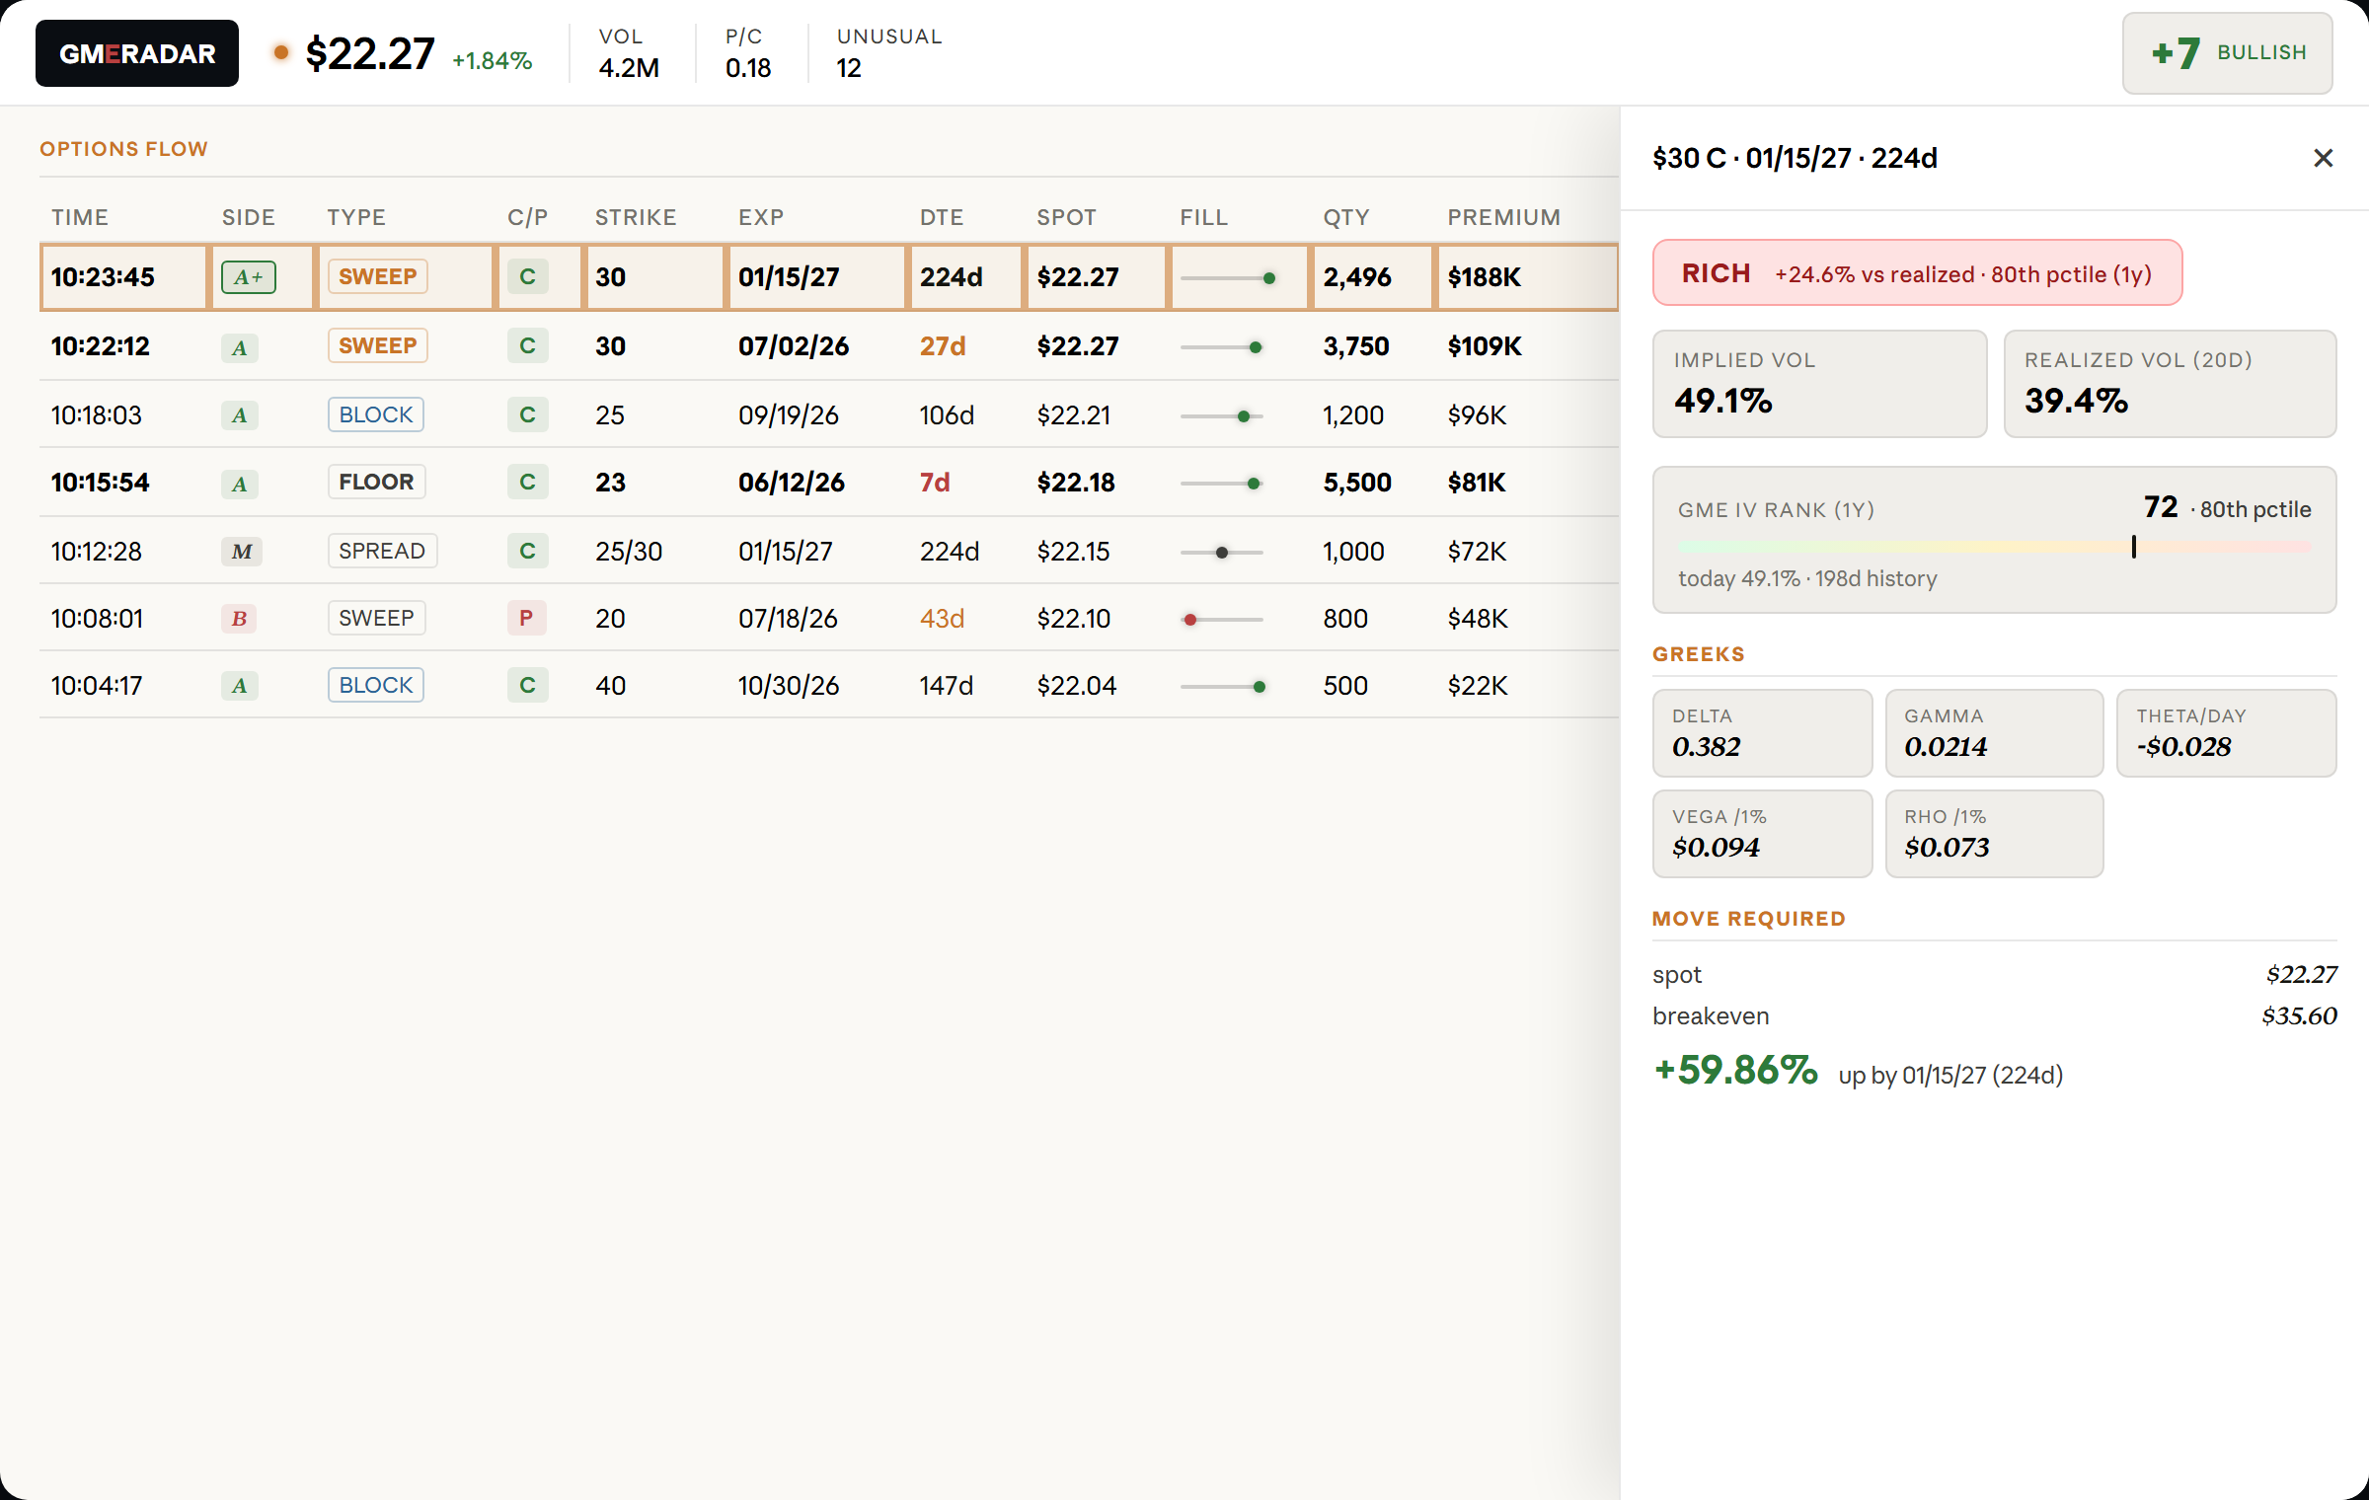Sort by the STRIKE column header
The height and width of the screenshot is (1500, 2369).
tap(636, 217)
